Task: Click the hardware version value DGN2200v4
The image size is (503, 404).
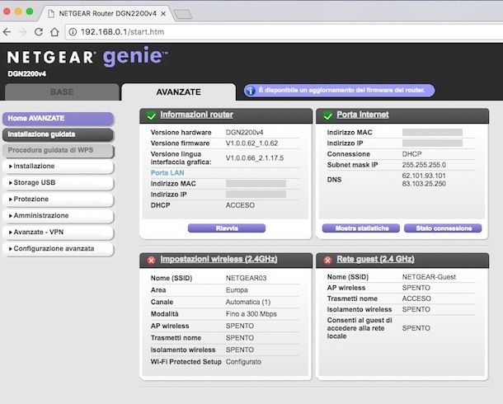Action: pyautogui.click(x=244, y=133)
